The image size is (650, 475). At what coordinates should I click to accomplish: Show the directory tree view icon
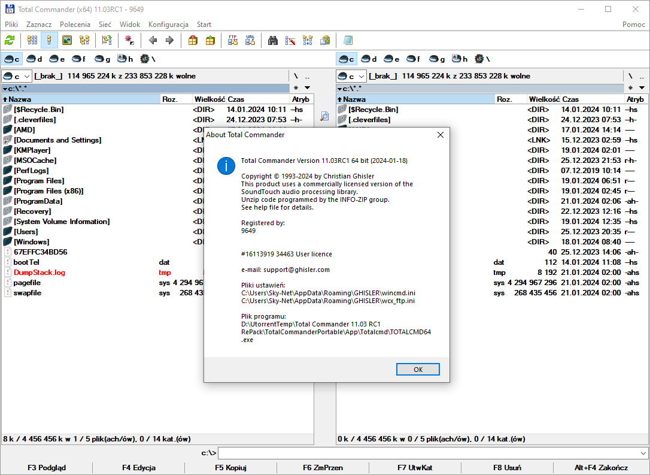84,40
